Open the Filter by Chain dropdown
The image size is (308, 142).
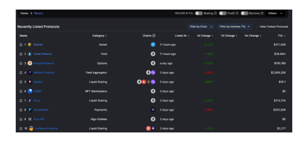[201, 27]
